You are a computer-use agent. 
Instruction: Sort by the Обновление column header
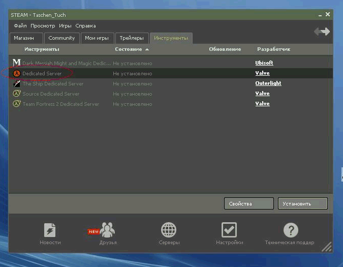[225, 49]
